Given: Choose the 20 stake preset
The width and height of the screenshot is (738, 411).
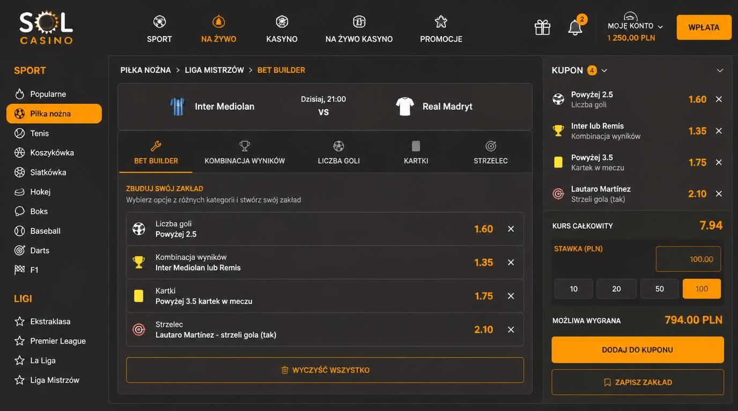Looking at the screenshot, I should (x=616, y=289).
